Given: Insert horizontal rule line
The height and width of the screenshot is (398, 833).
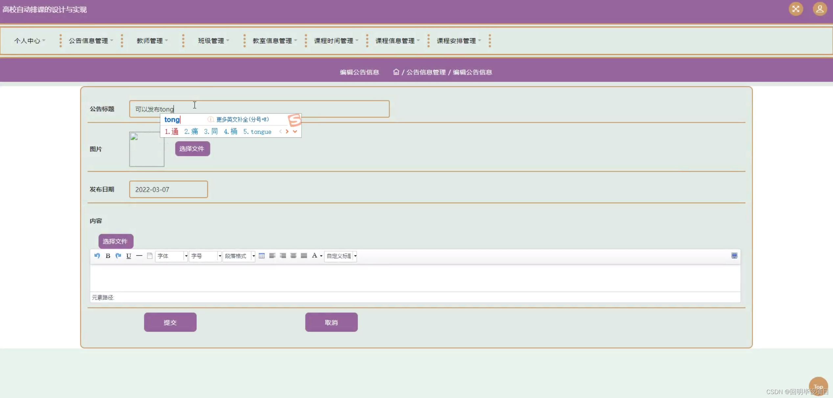Looking at the screenshot, I should (139, 256).
